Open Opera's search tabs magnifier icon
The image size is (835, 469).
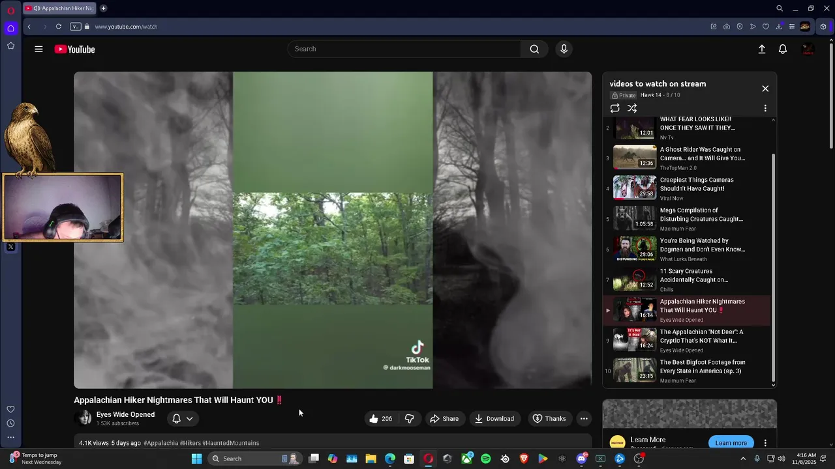(x=780, y=8)
